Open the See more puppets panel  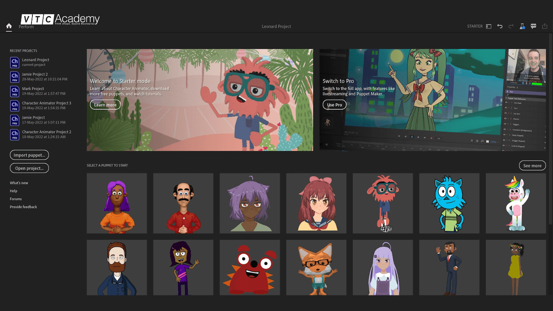[x=532, y=165]
